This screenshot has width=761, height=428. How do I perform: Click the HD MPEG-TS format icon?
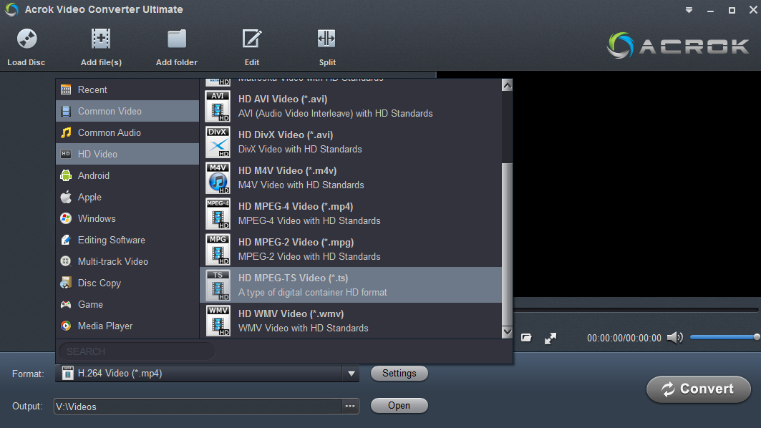[x=218, y=286]
